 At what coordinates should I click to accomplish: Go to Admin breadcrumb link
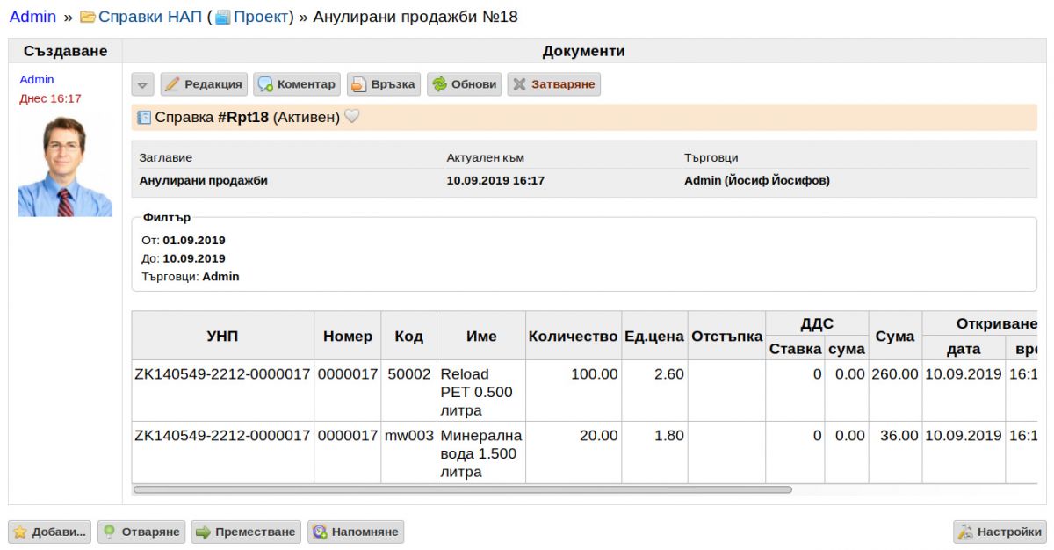pyautogui.click(x=32, y=17)
